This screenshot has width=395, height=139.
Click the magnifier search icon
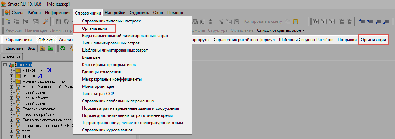(x=46, y=22)
